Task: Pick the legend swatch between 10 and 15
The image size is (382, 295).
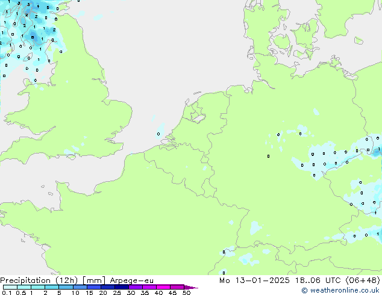Action: [80, 287]
